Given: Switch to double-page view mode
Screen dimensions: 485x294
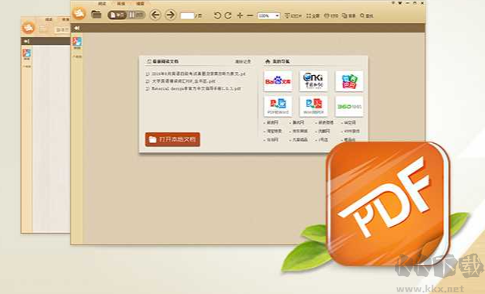Looking at the screenshot, I should [136, 15].
